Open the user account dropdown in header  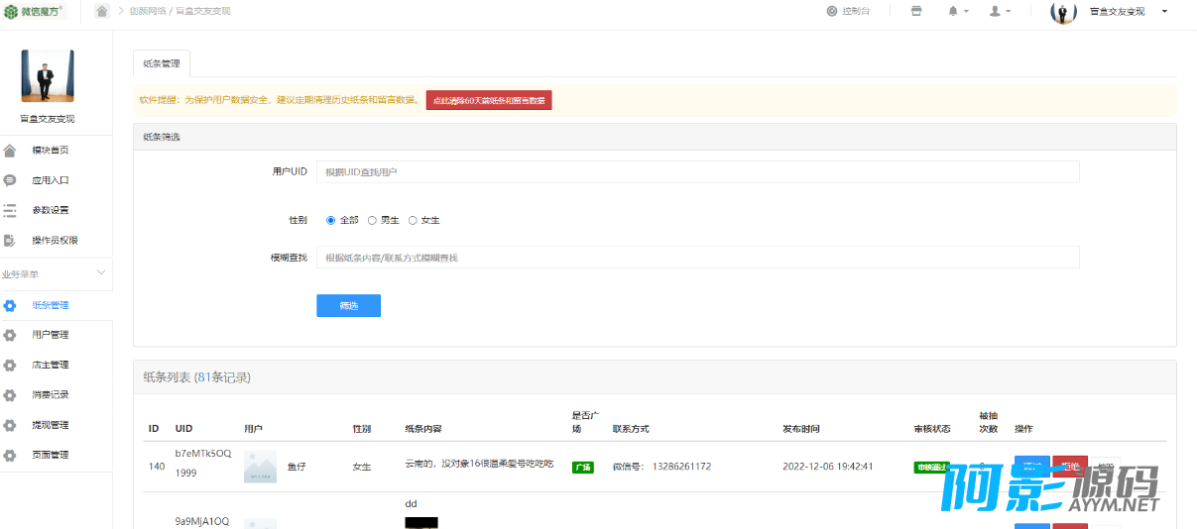coord(1000,11)
